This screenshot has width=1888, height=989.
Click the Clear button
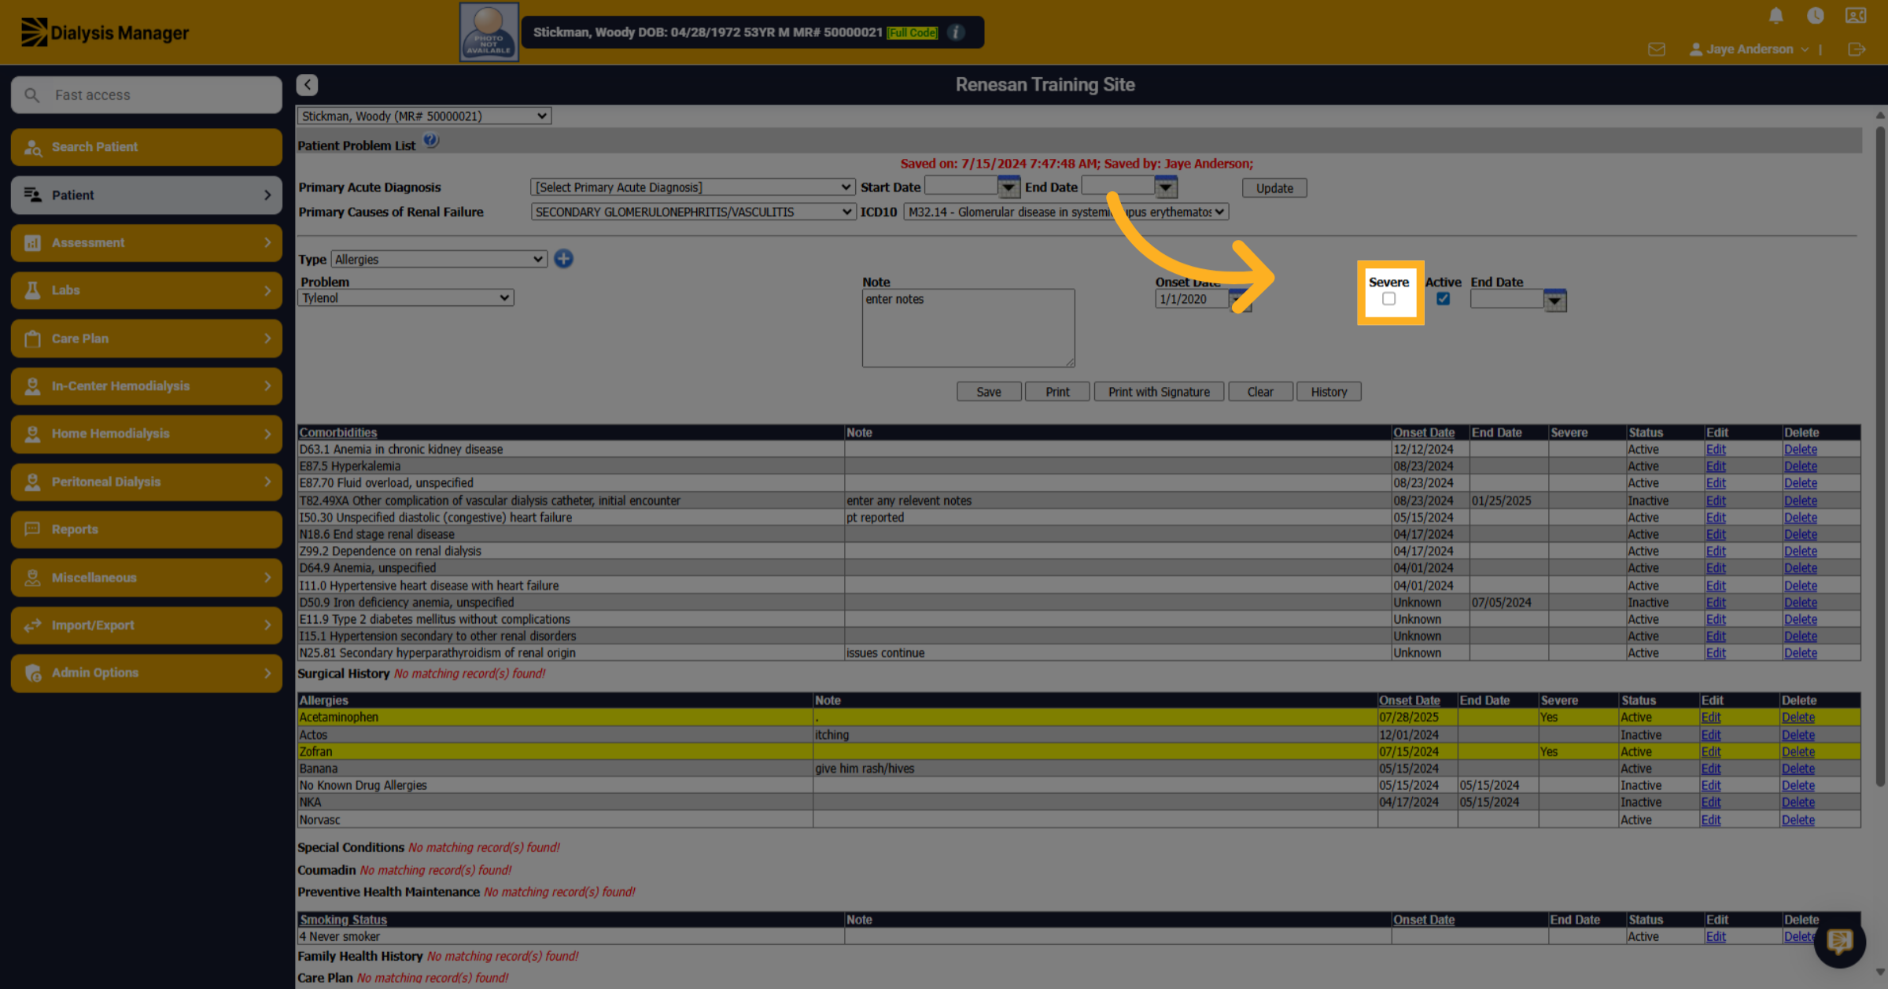[x=1260, y=392]
